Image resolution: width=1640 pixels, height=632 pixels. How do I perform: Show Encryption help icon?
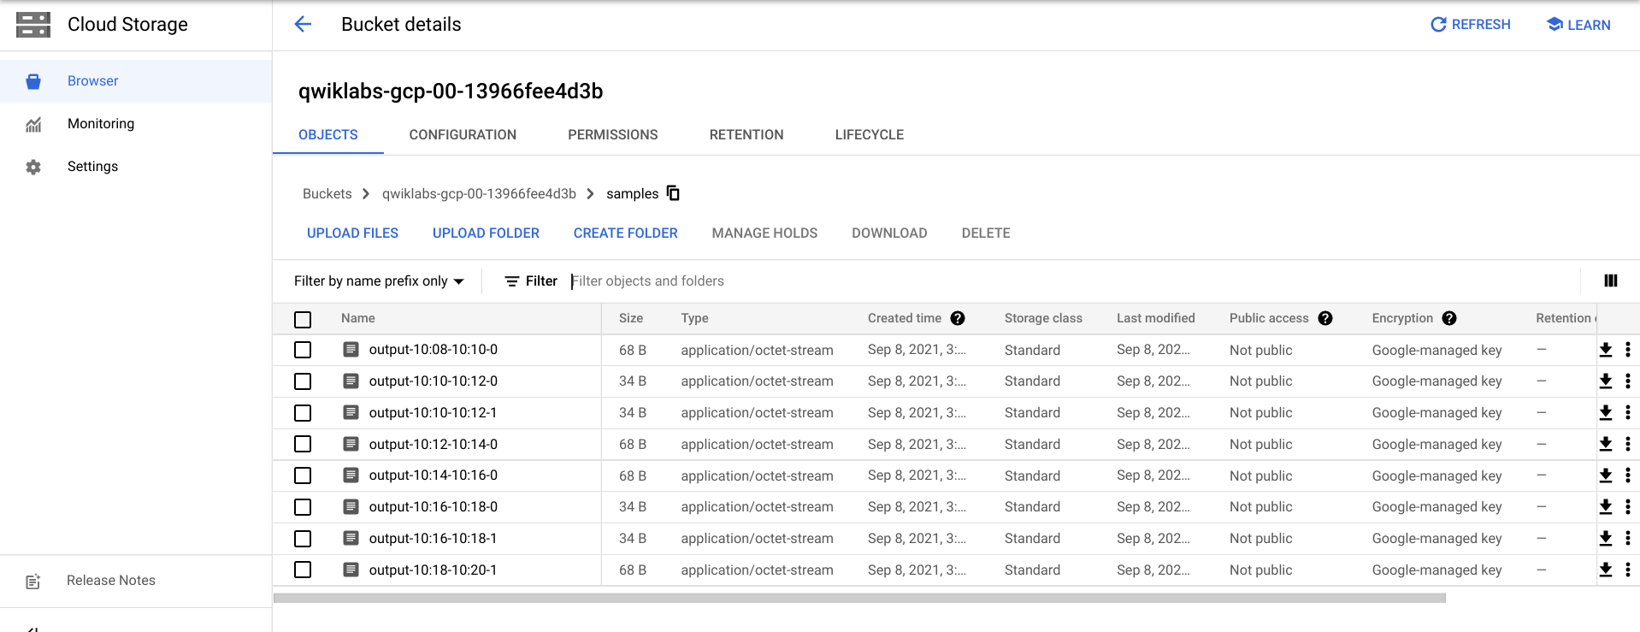pos(1449,318)
